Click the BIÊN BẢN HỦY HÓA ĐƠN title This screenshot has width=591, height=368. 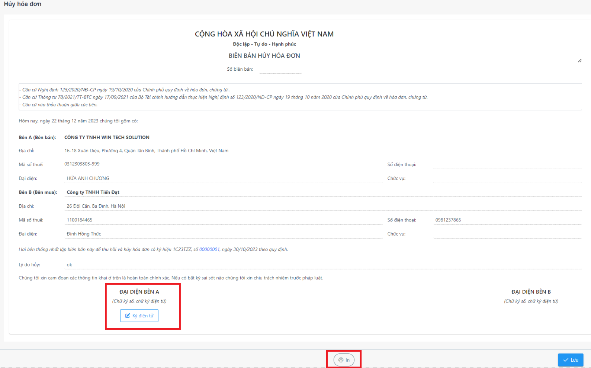(264, 55)
